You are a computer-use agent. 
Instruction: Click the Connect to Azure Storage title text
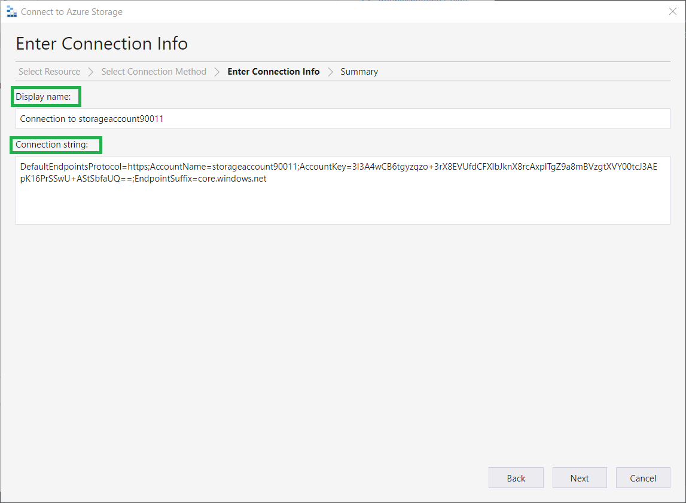point(72,12)
